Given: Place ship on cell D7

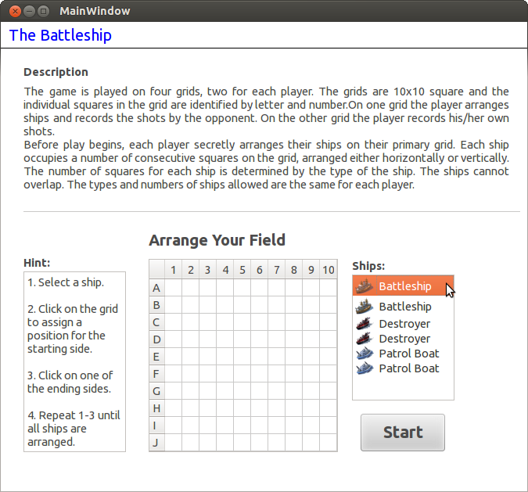Looking at the screenshot, I should [276, 339].
